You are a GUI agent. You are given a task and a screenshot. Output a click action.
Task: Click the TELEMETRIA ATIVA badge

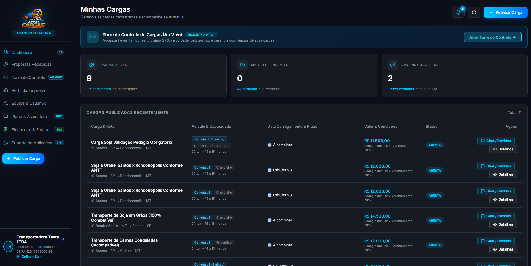click(201, 34)
